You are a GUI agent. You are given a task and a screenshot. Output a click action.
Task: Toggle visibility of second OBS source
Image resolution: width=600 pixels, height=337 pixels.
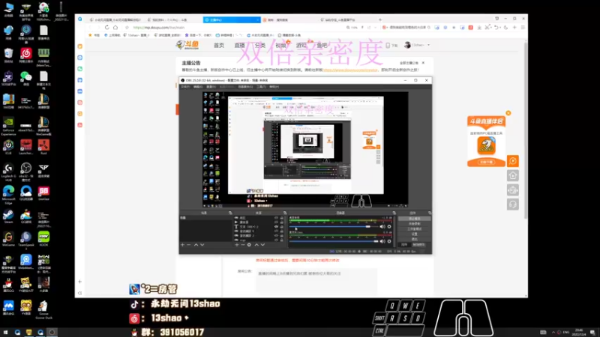(x=276, y=222)
